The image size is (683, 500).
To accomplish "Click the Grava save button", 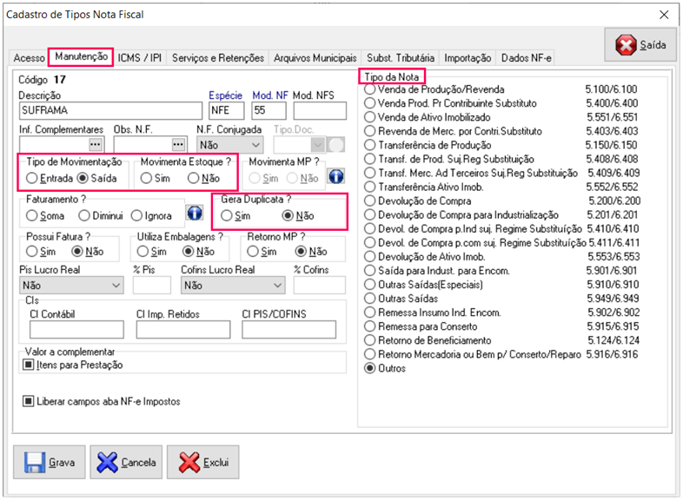I will (x=49, y=462).
